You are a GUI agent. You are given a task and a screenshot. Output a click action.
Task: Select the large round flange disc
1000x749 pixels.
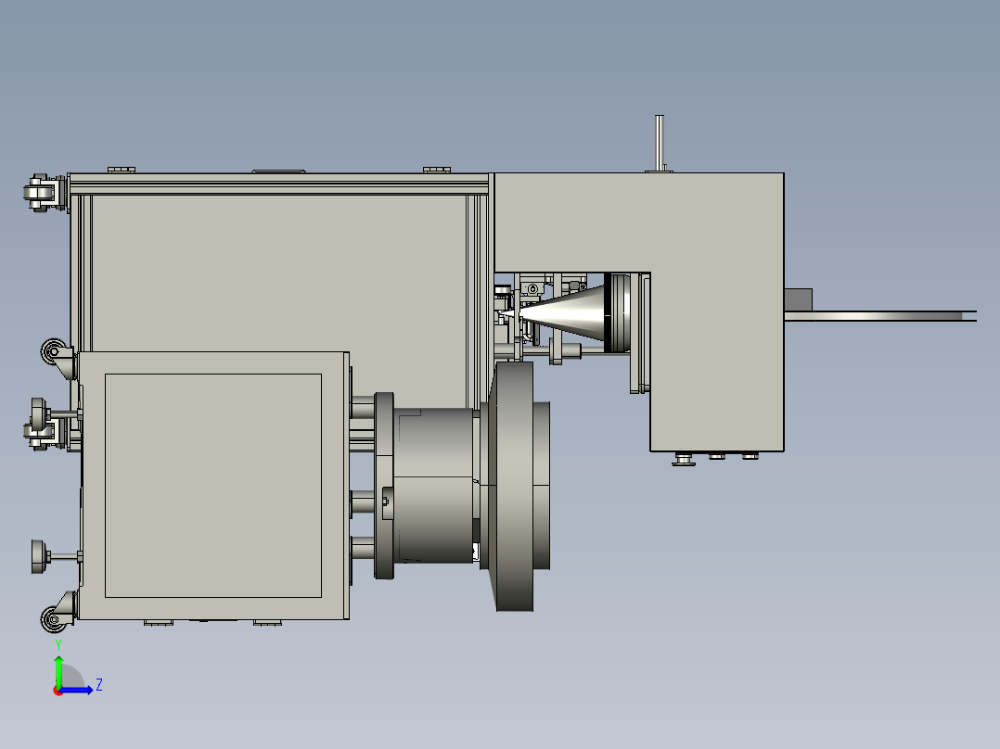514,486
